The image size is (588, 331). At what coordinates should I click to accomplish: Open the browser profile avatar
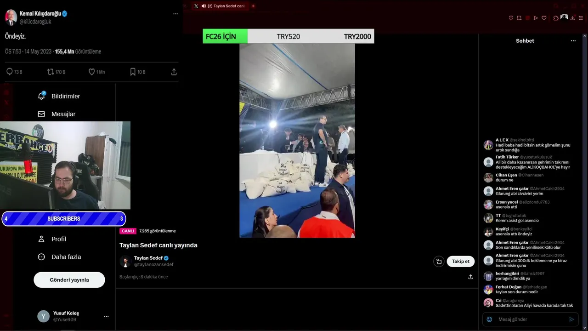[564, 17]
